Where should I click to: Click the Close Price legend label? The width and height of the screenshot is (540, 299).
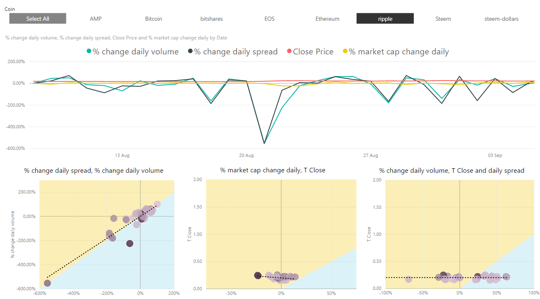click(313, 52)
